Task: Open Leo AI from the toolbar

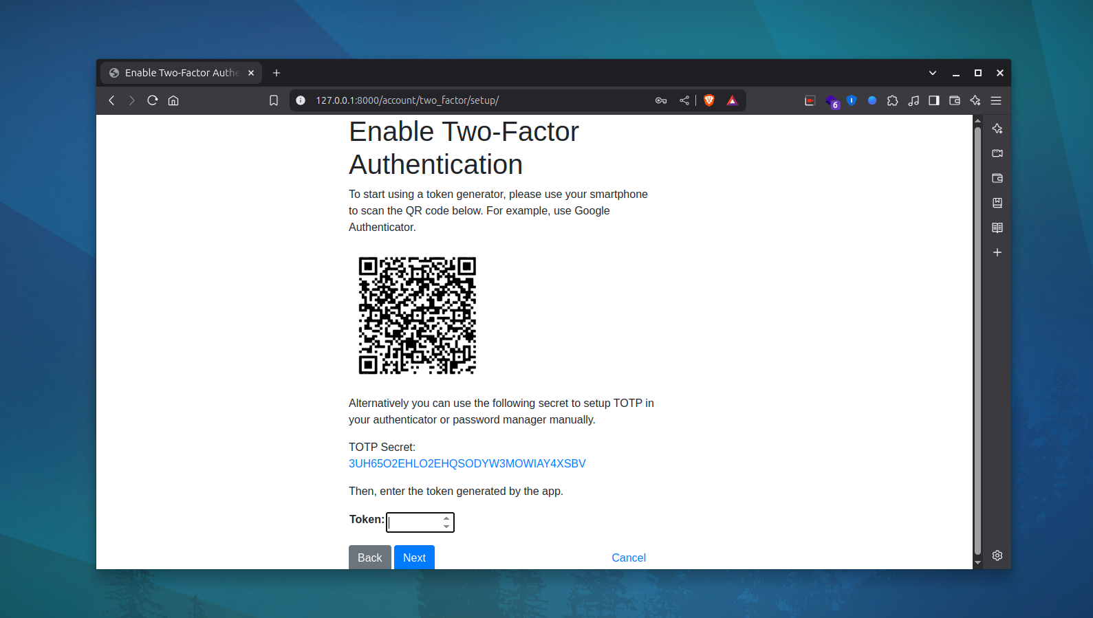Action: point(975,100)
